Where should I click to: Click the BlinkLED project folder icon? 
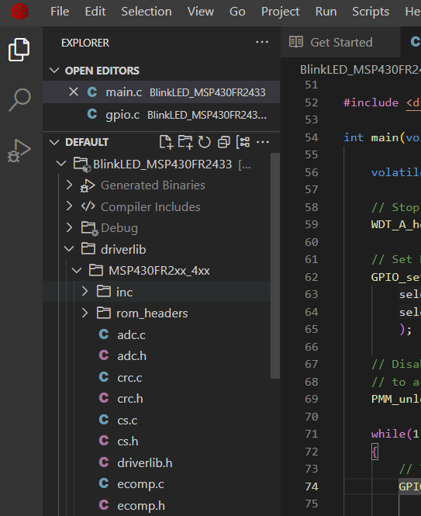tap(81, 164)
